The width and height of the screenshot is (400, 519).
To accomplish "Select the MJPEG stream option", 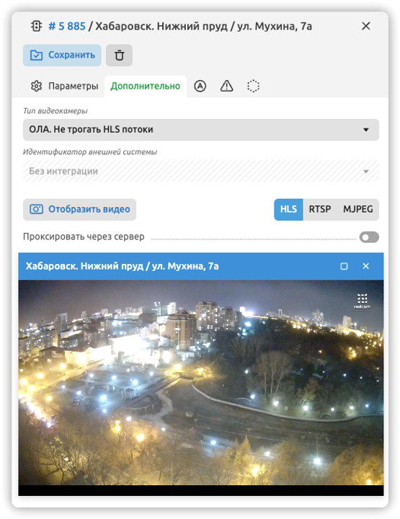I will click(358, 209).
